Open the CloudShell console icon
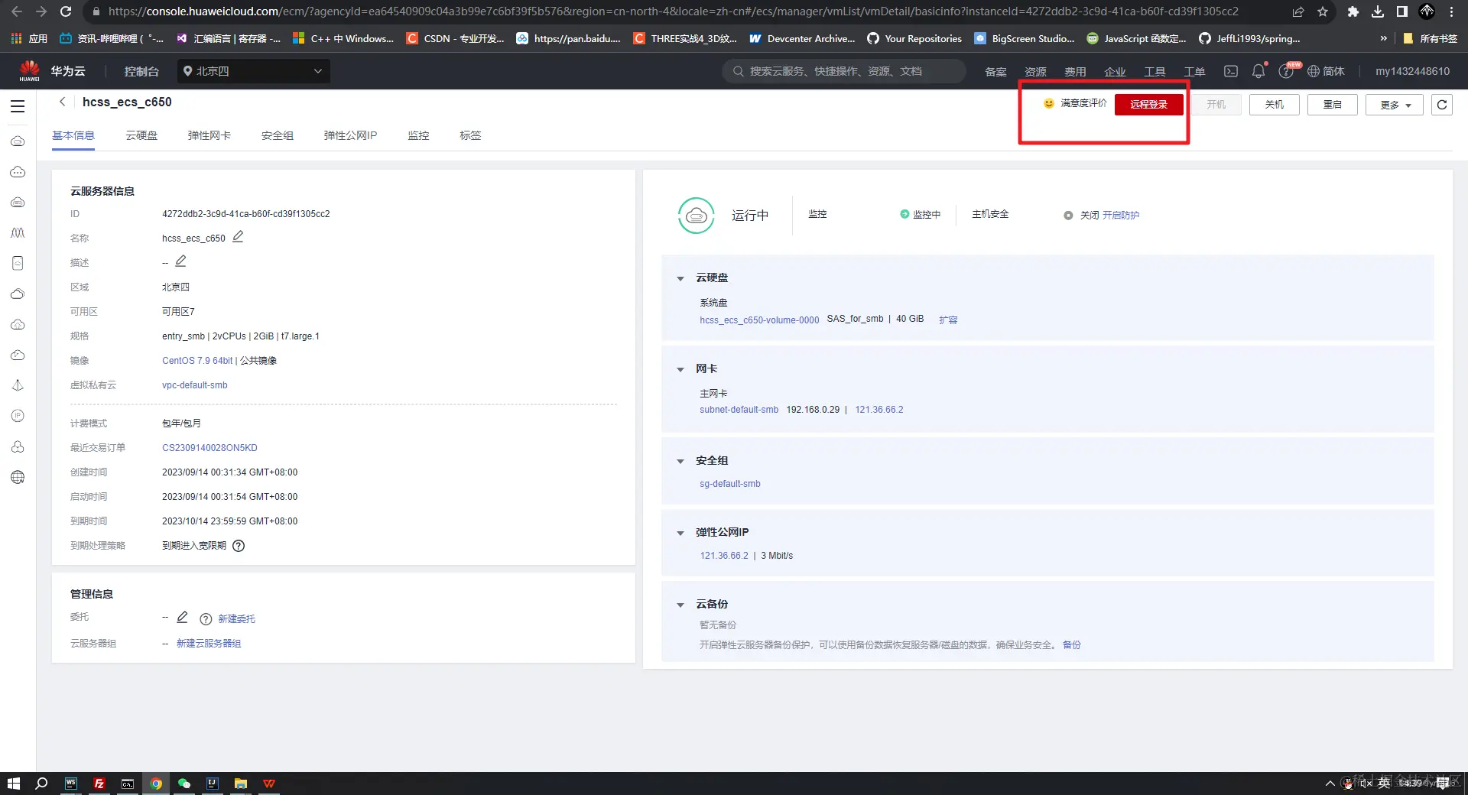1468x795 pixels. pyautogui.click(x=1230, y=71)
